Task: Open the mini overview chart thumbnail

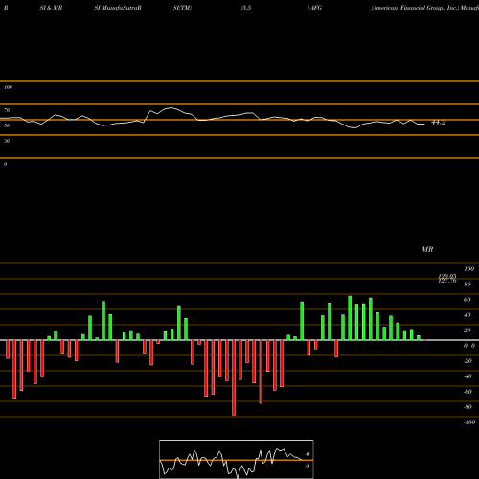Action: click(237, 459)
